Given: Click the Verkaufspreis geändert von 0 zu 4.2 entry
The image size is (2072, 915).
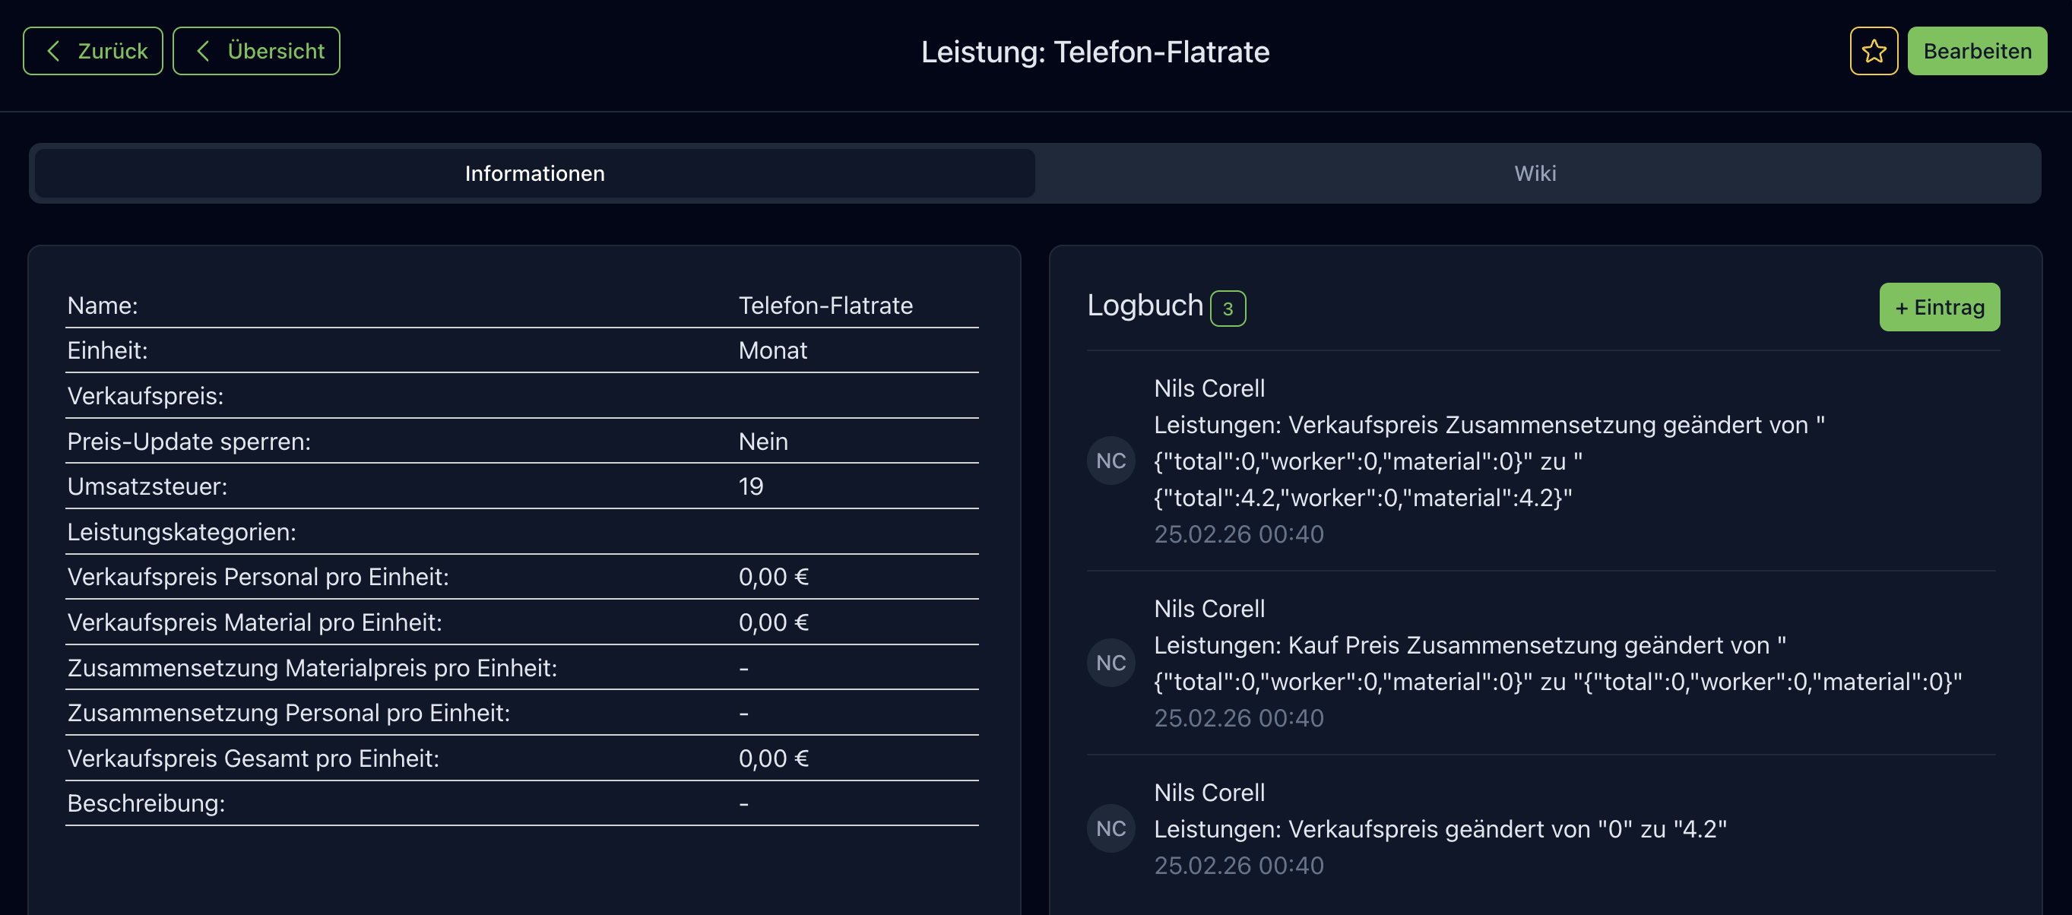Looking at the screenshot, I should point(1440,829).
